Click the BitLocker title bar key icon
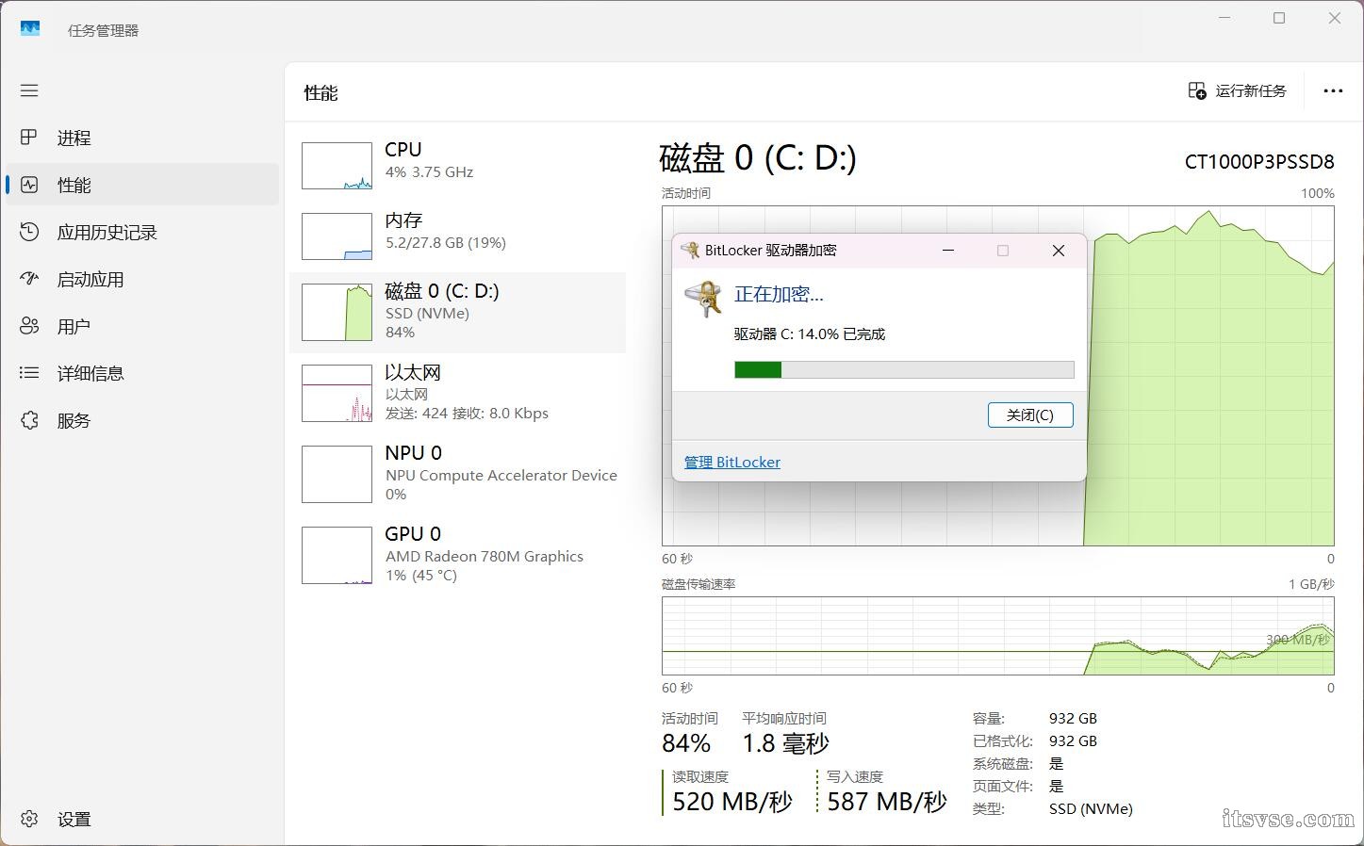The width and height of the screenshot is (1364, 846). [691, 250]
